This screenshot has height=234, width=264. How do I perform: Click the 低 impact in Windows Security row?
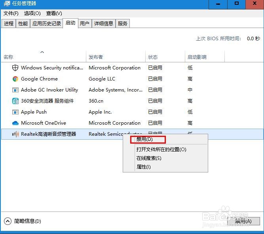click(x=190, y=68)
